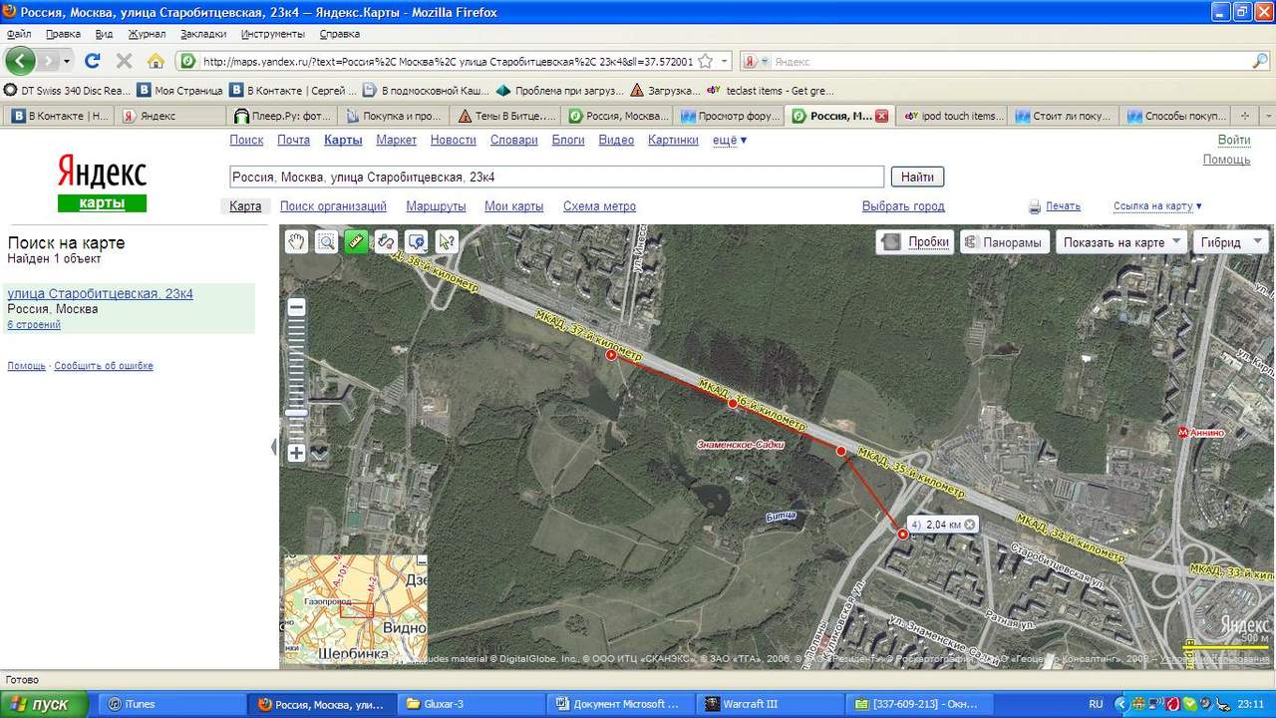The height and width of the screenshot is (718, 1276).
Task: Click the Войти login link
Action: tap(1234, 140)
